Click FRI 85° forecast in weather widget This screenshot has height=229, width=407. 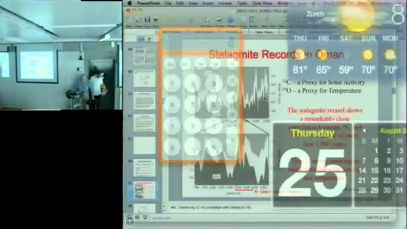[x=323, y=55]
